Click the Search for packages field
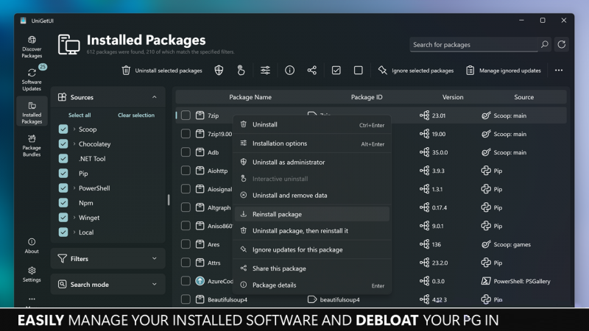The width and height of the screenshot is (589, 331). coord(473,45)
